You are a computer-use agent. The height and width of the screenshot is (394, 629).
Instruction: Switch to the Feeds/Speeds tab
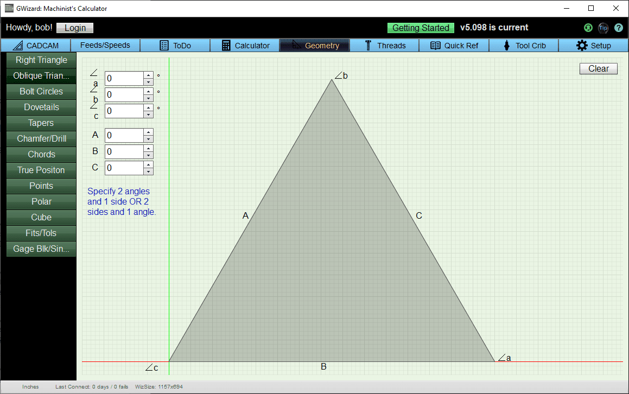105,46
